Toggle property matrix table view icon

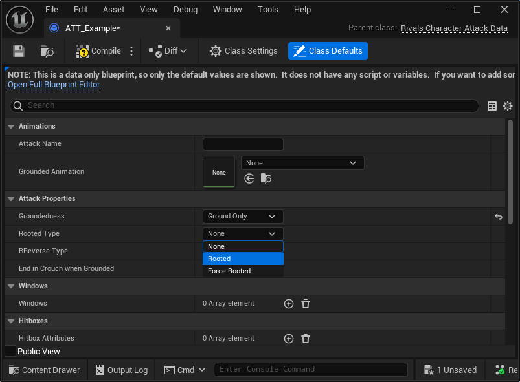(492, 106)
